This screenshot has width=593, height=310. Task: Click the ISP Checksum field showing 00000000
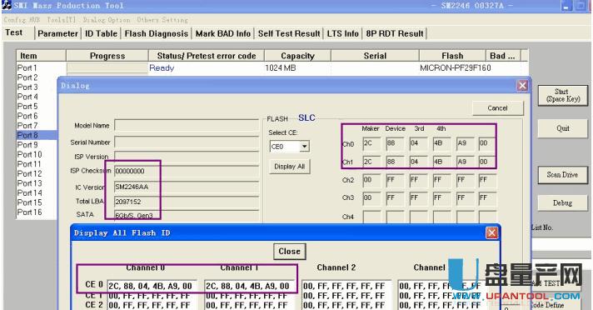(187, 171)
